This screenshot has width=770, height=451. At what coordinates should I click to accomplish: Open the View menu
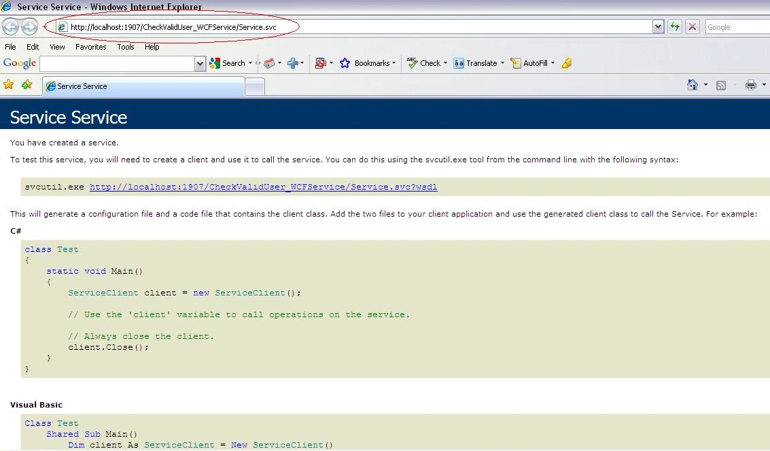coord(57,47)
